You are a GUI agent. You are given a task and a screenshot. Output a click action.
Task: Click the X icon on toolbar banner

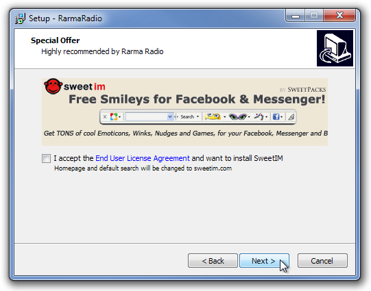[105, 116]
